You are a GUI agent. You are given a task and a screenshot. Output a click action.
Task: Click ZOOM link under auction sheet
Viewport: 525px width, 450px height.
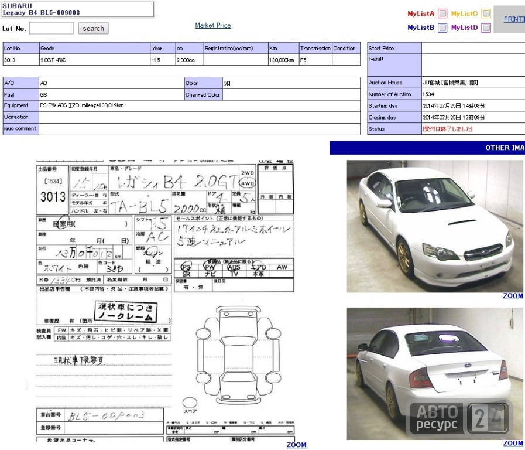click(296, 445)
